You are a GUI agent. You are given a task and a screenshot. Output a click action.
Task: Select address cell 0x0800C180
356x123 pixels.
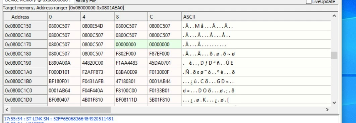click(x=25, y=54)
